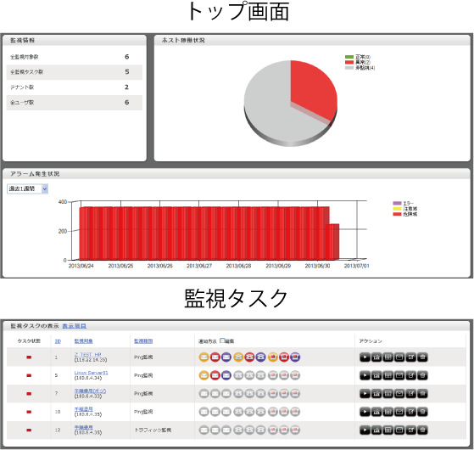Click the trash delete icon for task ID 10
Screen dimensions: 474x450
422,412
